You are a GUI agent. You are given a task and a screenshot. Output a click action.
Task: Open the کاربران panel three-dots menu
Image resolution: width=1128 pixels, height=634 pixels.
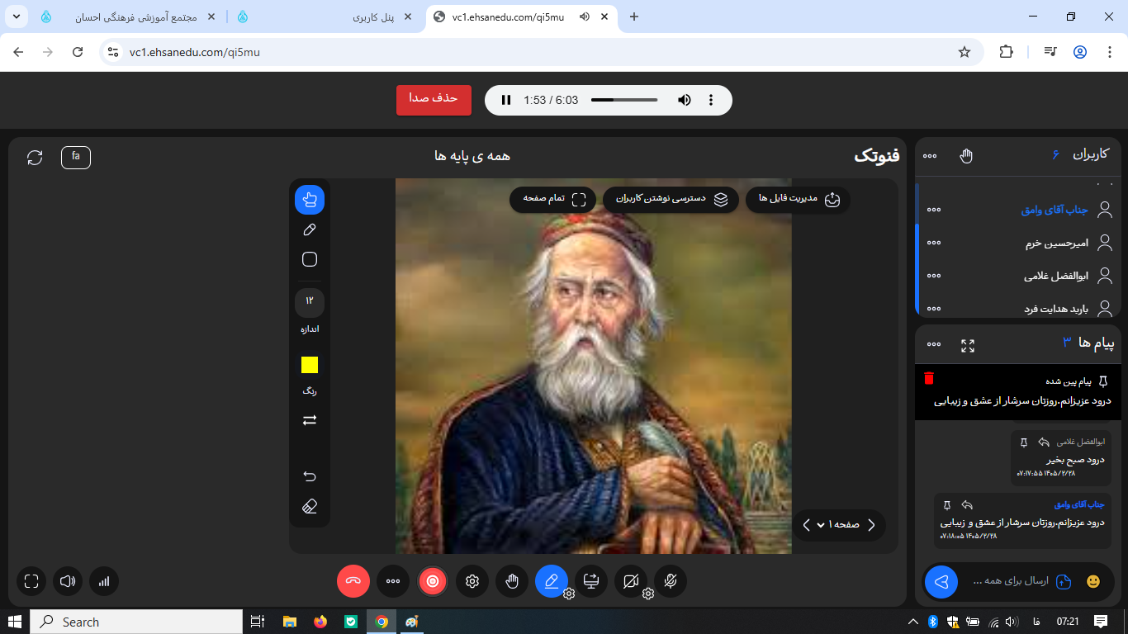pyautogui.click(x=930, y=156)
